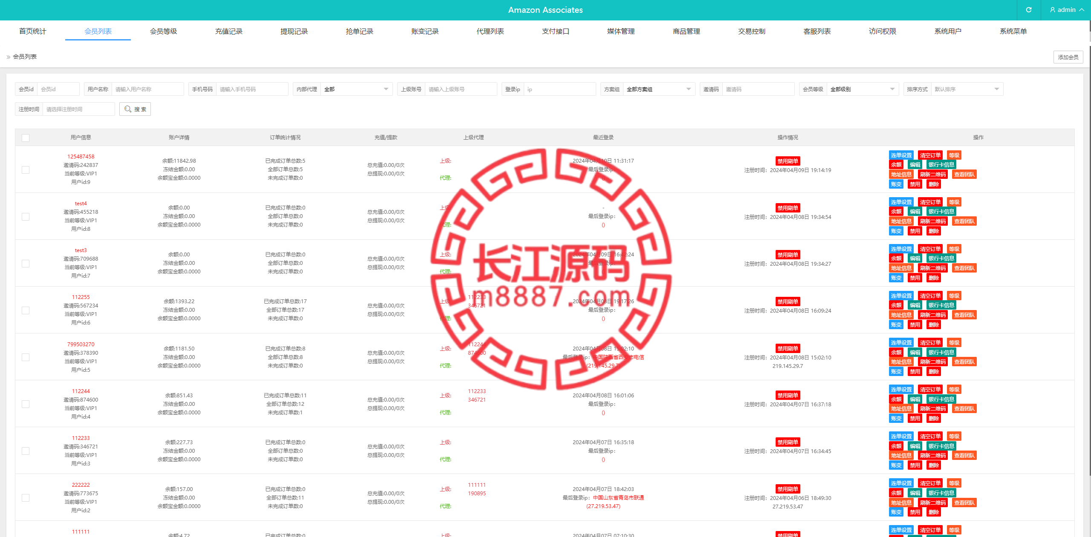This screenshot has width=1091, height=537.
Task: Go to 首页统计 tab
Action: click(33, 31)
